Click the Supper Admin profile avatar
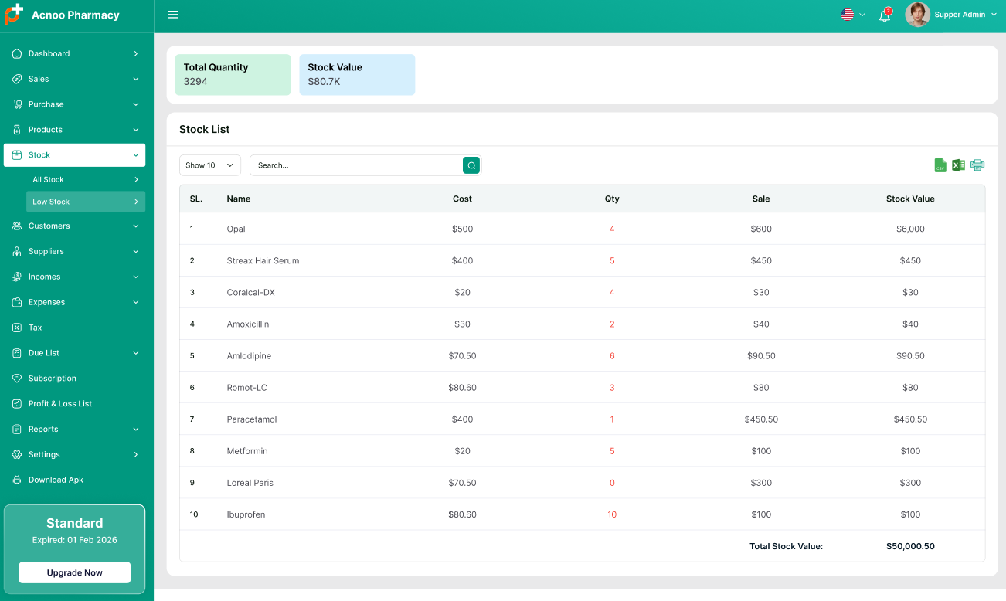1006x601 pixels. point(917,15)
